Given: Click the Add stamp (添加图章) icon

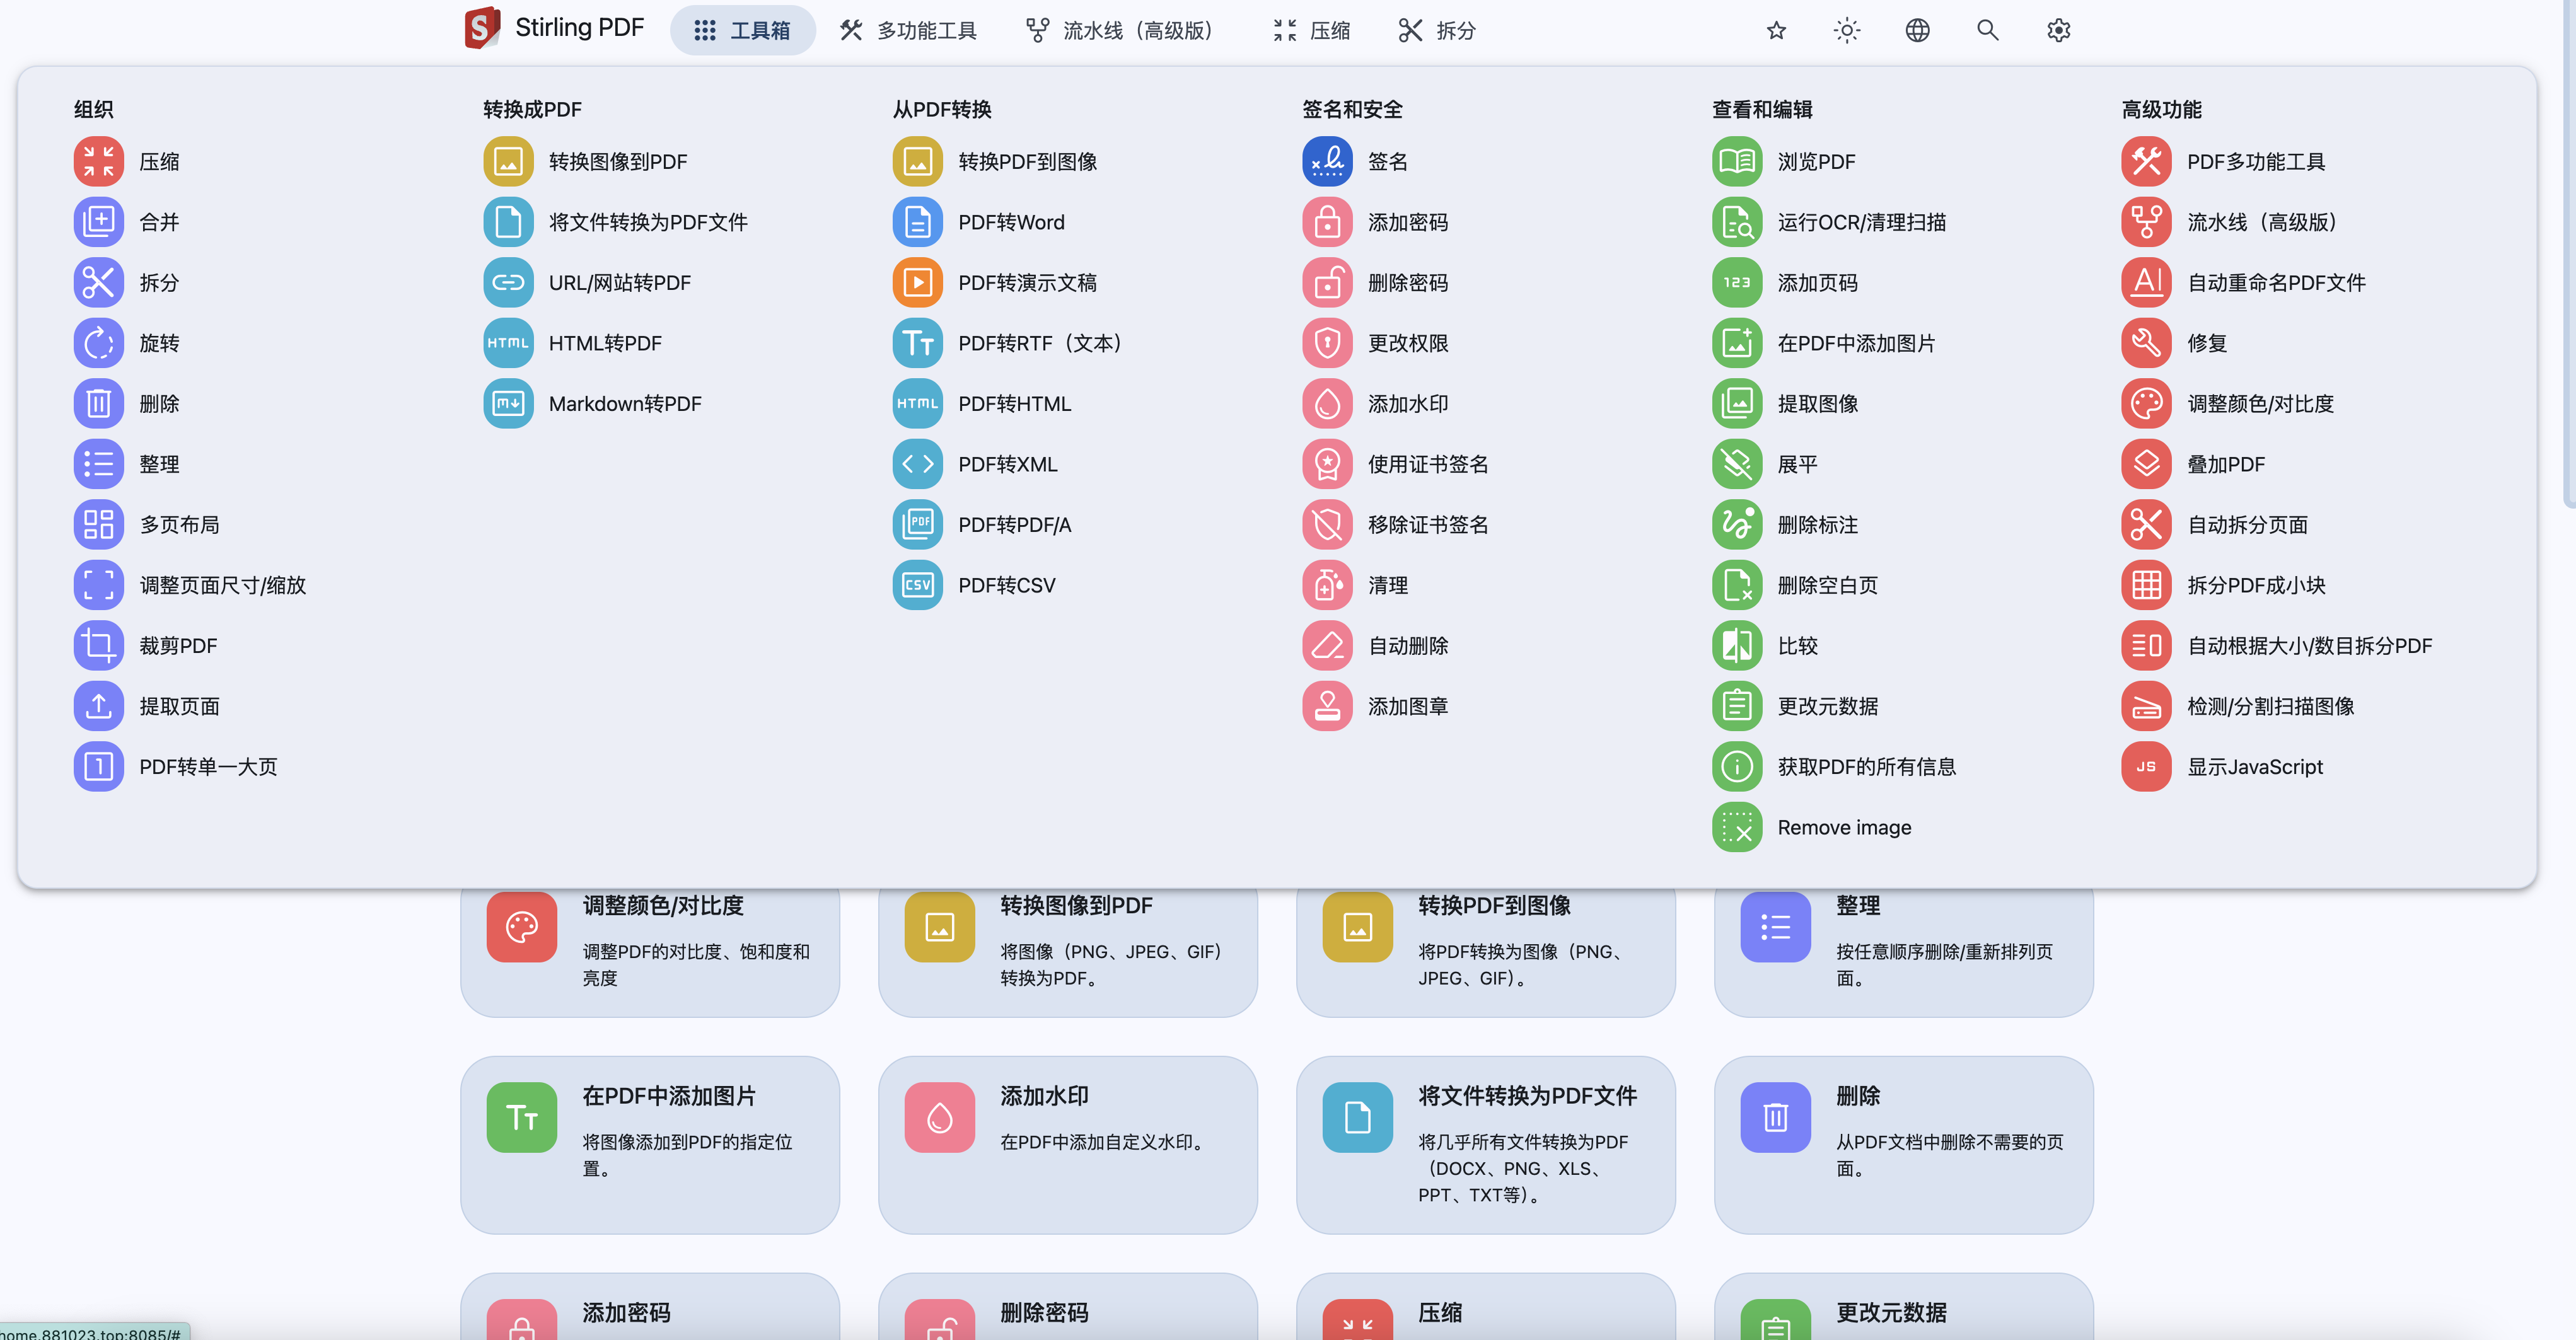Looking at the screenshot, I should point(1327,706).
